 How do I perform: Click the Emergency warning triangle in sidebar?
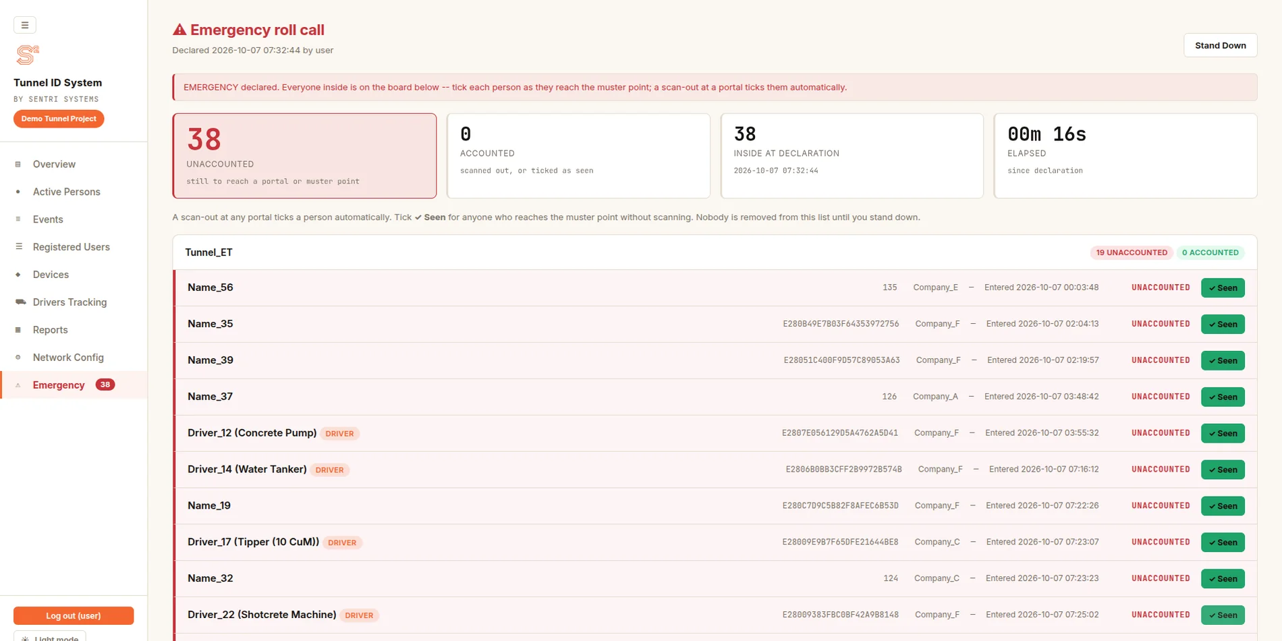pos(18,385)
